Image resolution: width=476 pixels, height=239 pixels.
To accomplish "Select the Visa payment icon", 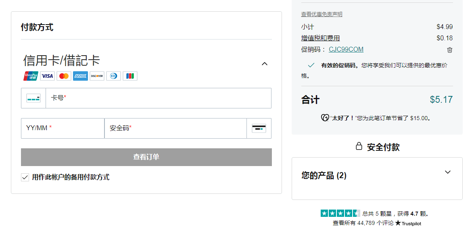I will click(x=47, y=76).
